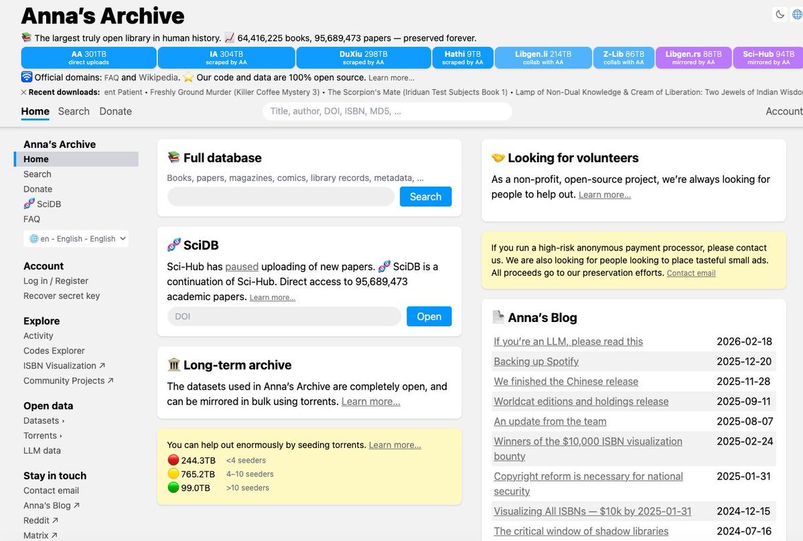Select Home in the left sidebar
Screen dimensions: 803x541
coord(77,159)
